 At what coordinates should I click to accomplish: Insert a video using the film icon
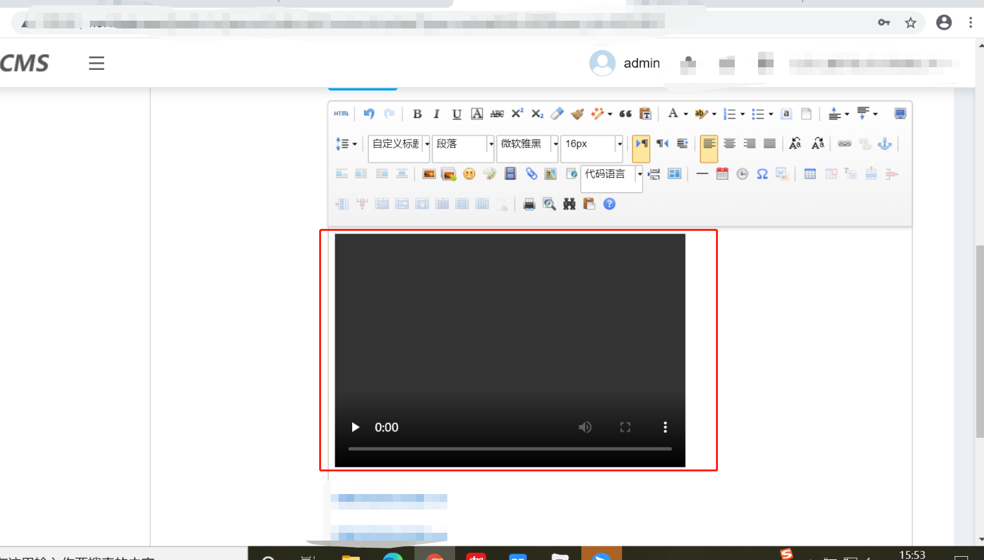[510, 173]
